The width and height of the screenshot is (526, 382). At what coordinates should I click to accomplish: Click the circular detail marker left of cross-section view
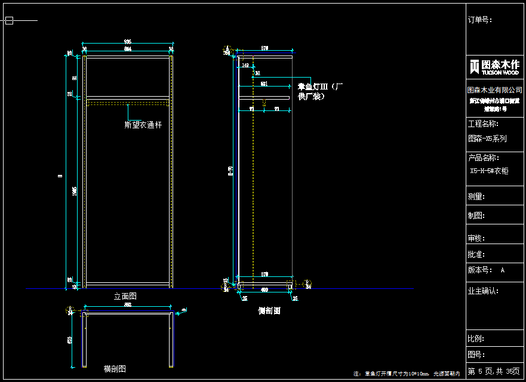click(x=67, y=310)
